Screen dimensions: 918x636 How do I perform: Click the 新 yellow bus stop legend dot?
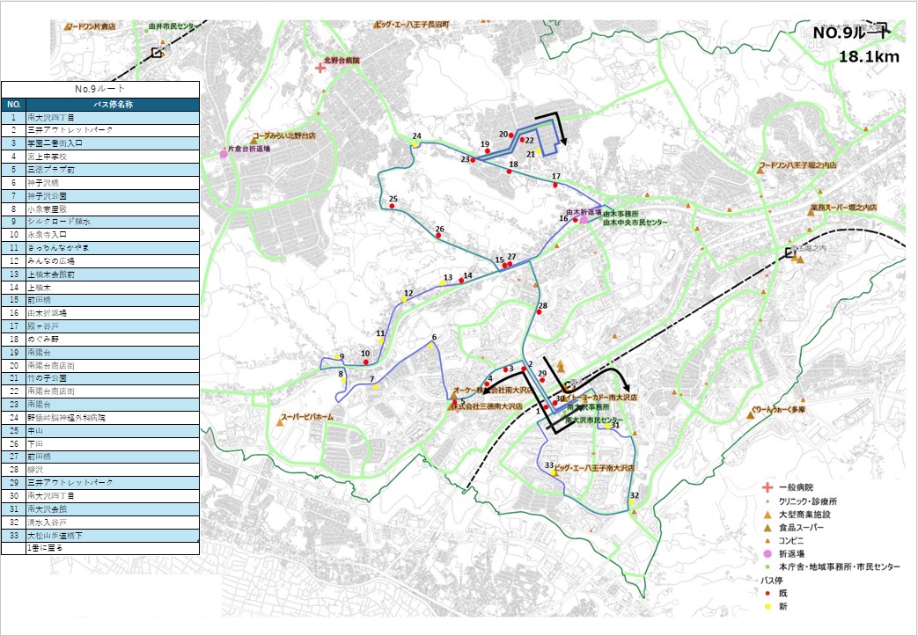pos(767,607)
